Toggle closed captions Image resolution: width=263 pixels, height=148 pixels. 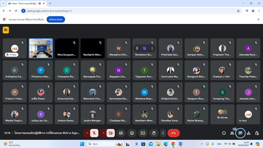(121, 133)
